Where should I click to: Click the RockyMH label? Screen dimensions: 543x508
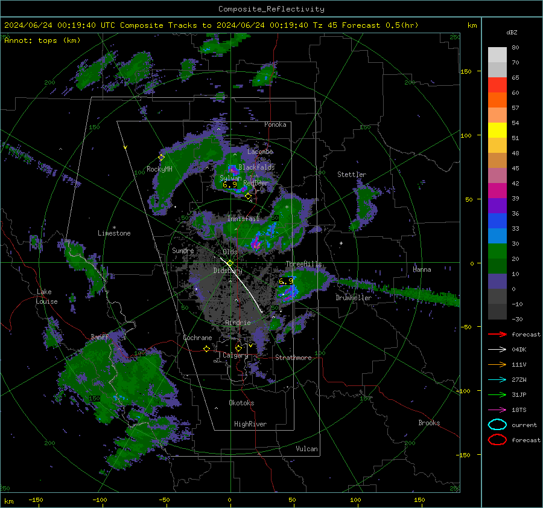[159, 169]
